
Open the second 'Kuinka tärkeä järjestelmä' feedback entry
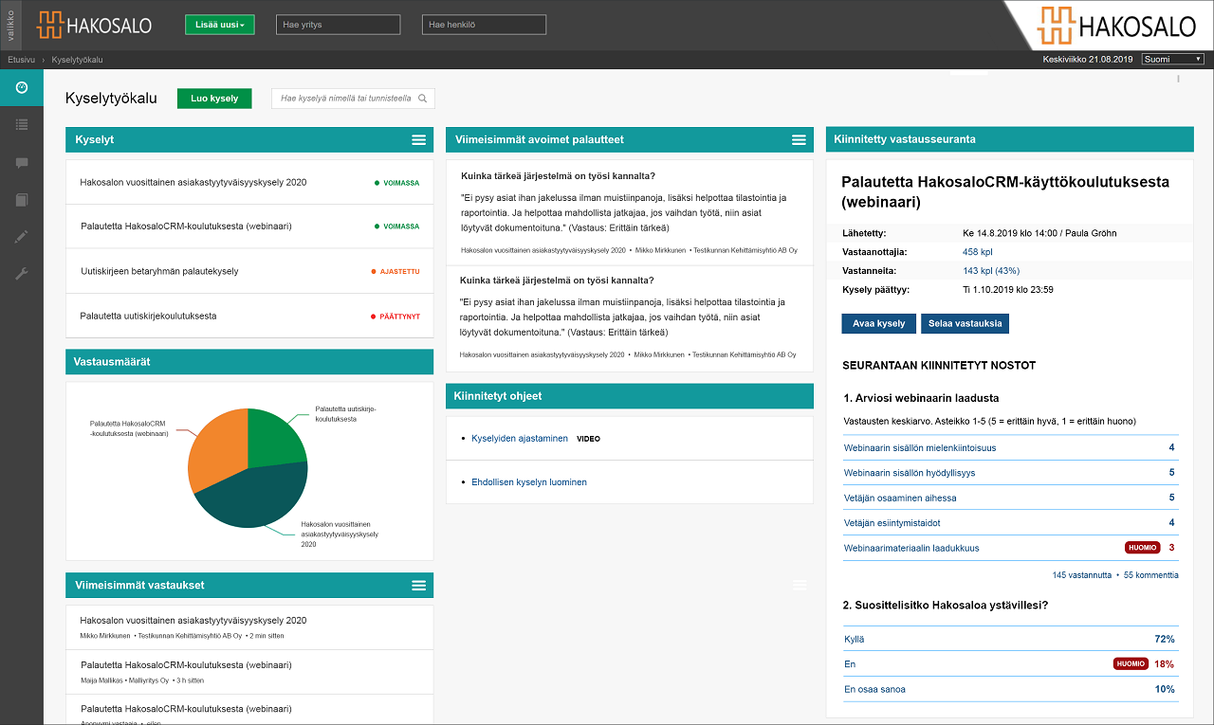(x=630, y=317)
